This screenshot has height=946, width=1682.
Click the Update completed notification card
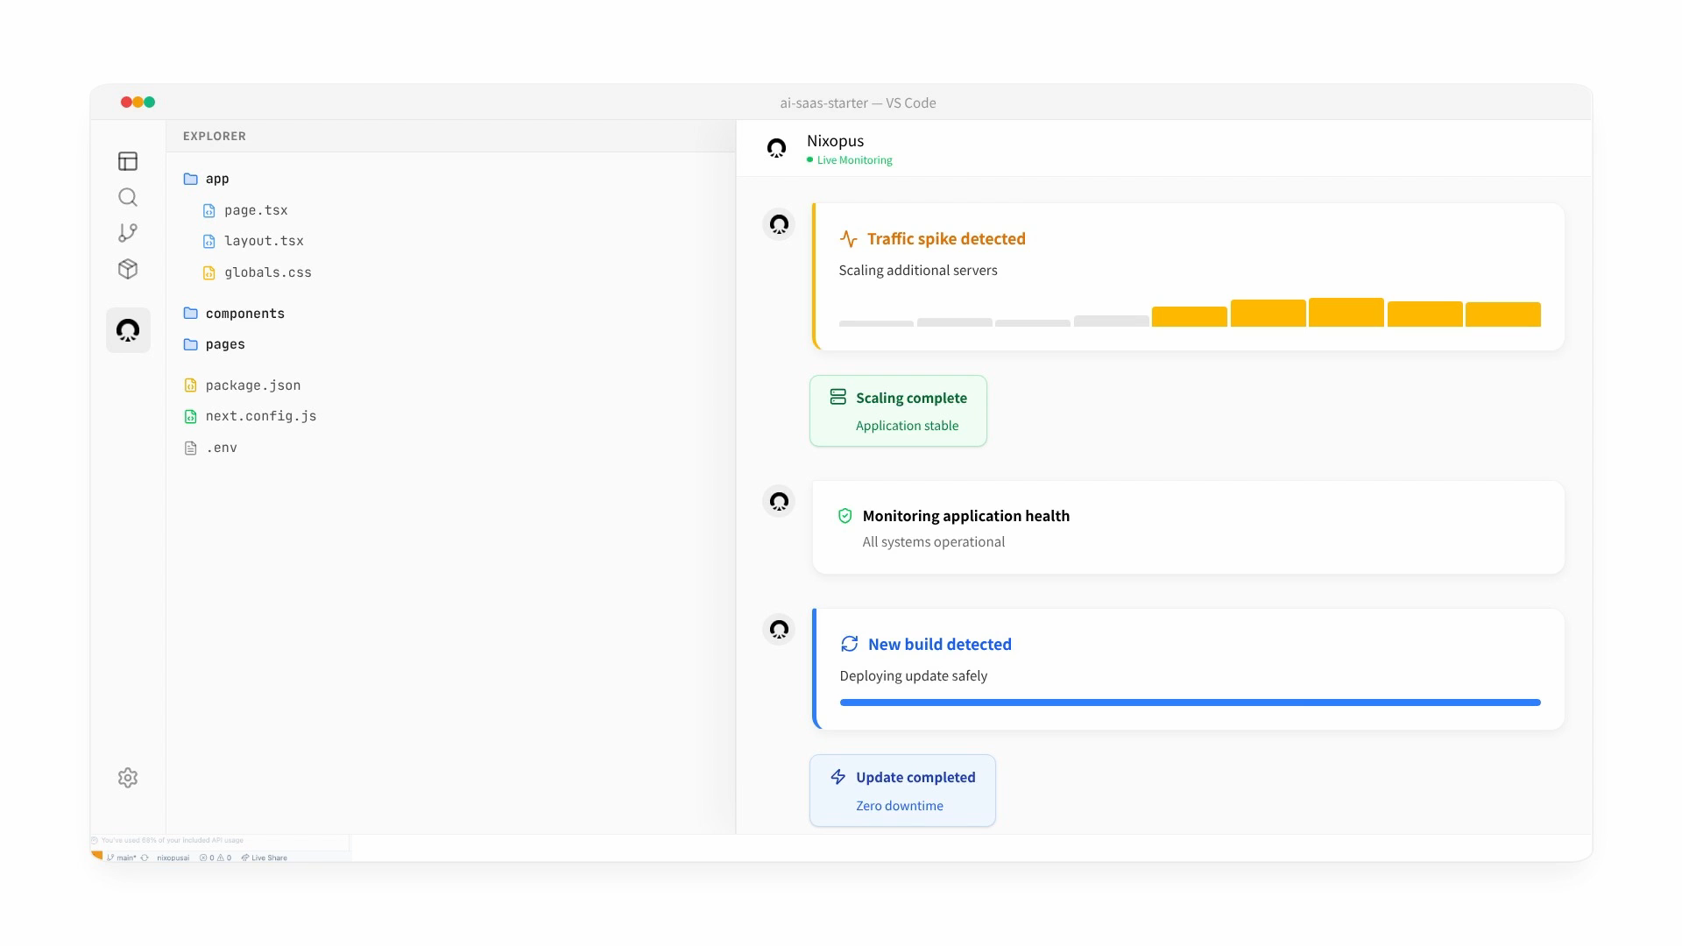tap(902, 790)
